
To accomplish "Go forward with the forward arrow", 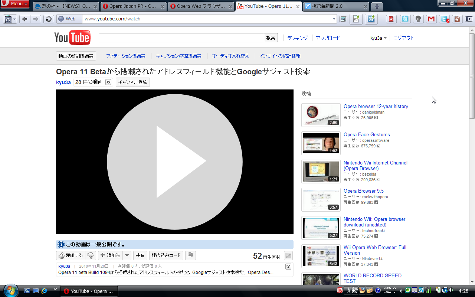I will click(36, 19).
